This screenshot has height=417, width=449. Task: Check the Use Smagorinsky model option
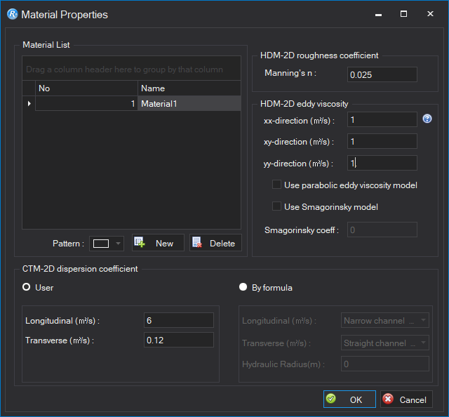click(276, 207)
